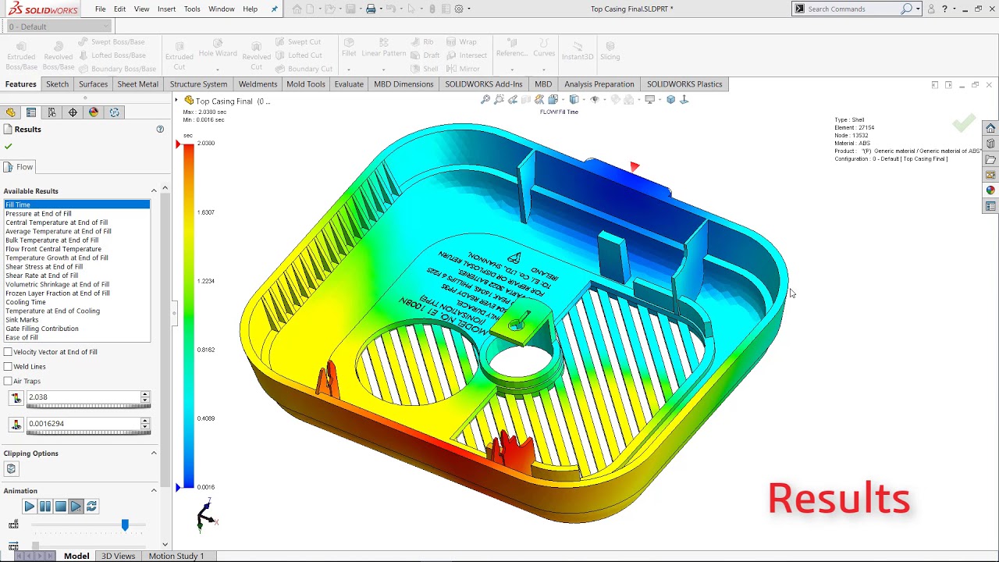Click the maximum legend value field 2.038
The image size is (999, 562).
(84, 397)
